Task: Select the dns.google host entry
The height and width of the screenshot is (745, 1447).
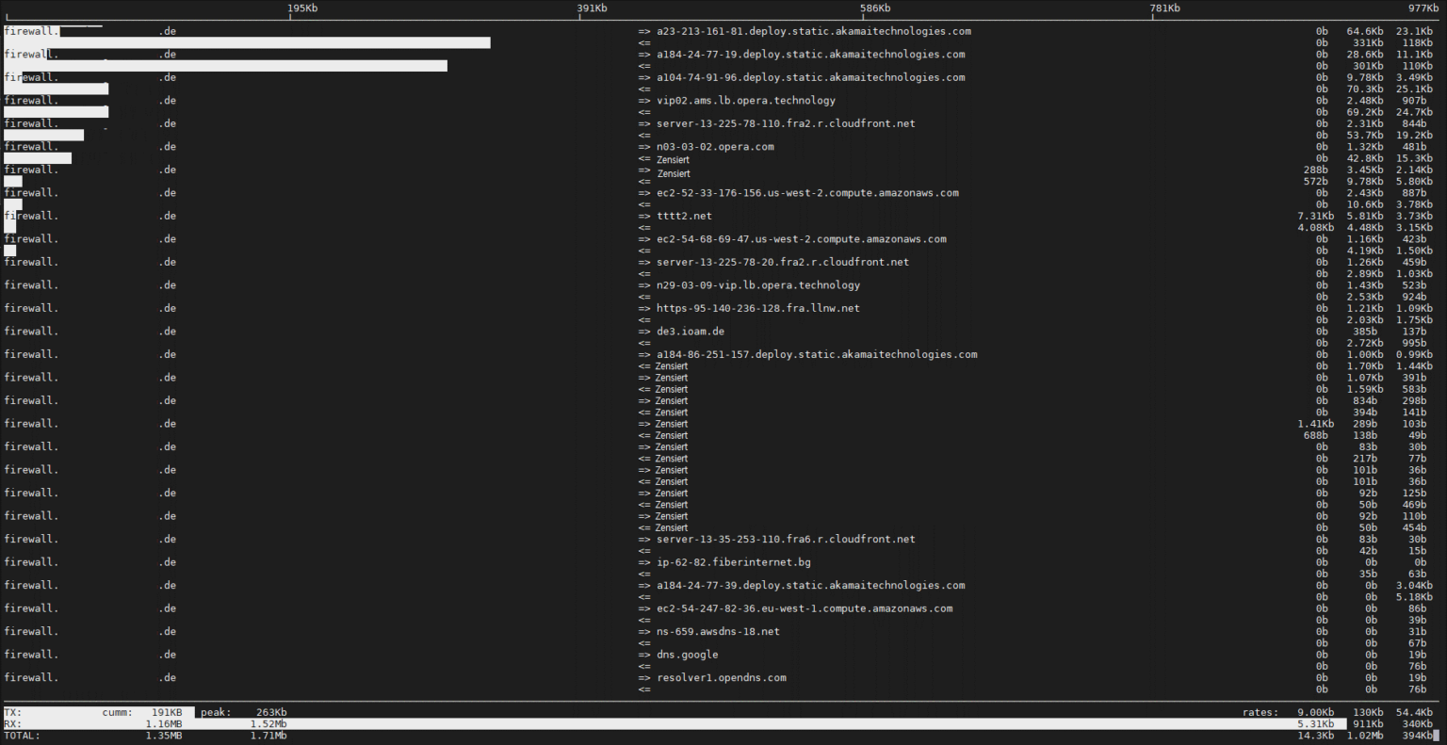Action: tap(688, 654)
